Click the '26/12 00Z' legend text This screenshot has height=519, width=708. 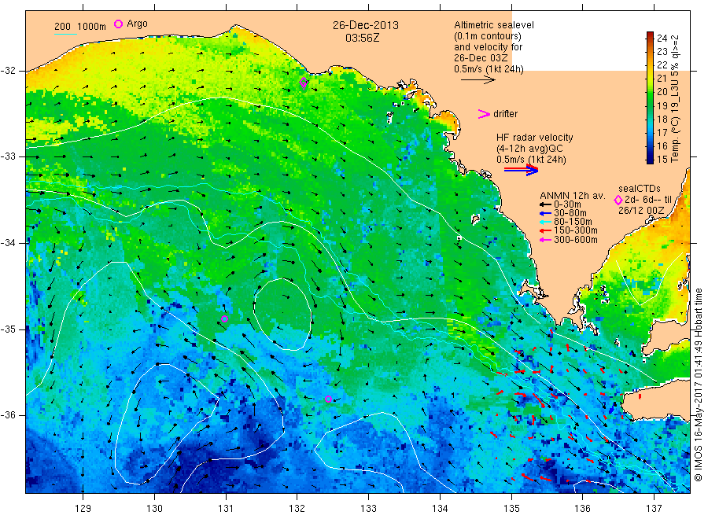[x=641, y=211]
